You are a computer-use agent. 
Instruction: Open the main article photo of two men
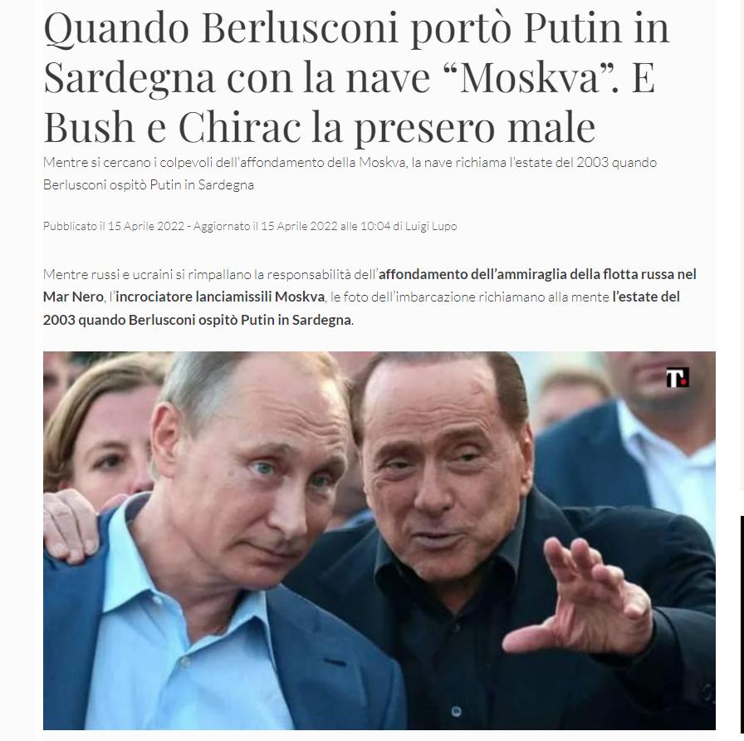coord(379,541)
